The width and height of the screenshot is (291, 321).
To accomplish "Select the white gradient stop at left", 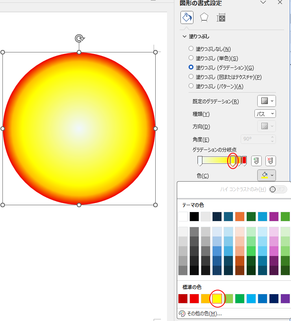I will tap(200, 161).
